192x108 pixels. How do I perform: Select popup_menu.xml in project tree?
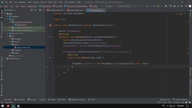[22, 47]
